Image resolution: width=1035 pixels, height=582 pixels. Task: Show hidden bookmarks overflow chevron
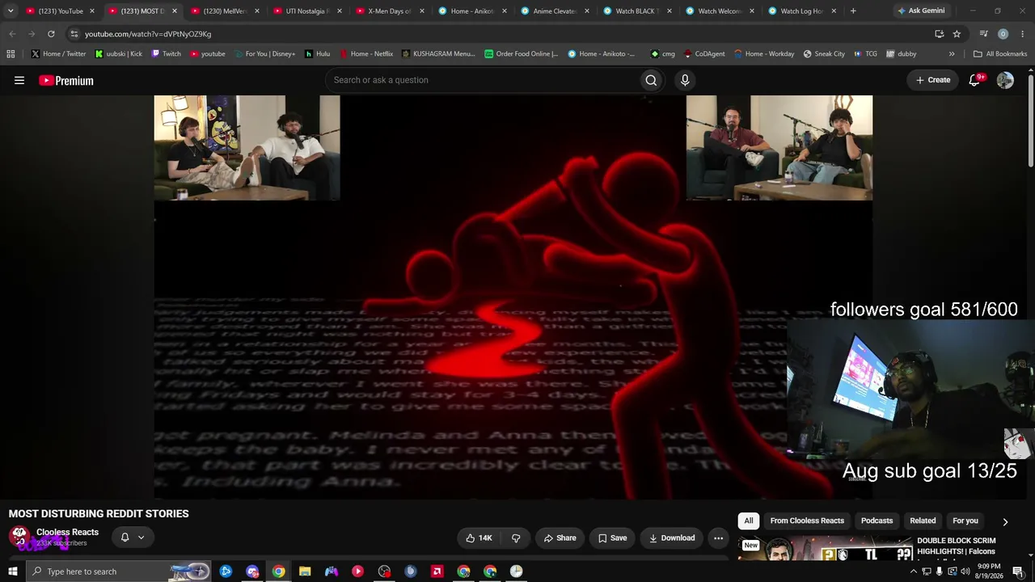click(952, 54)
